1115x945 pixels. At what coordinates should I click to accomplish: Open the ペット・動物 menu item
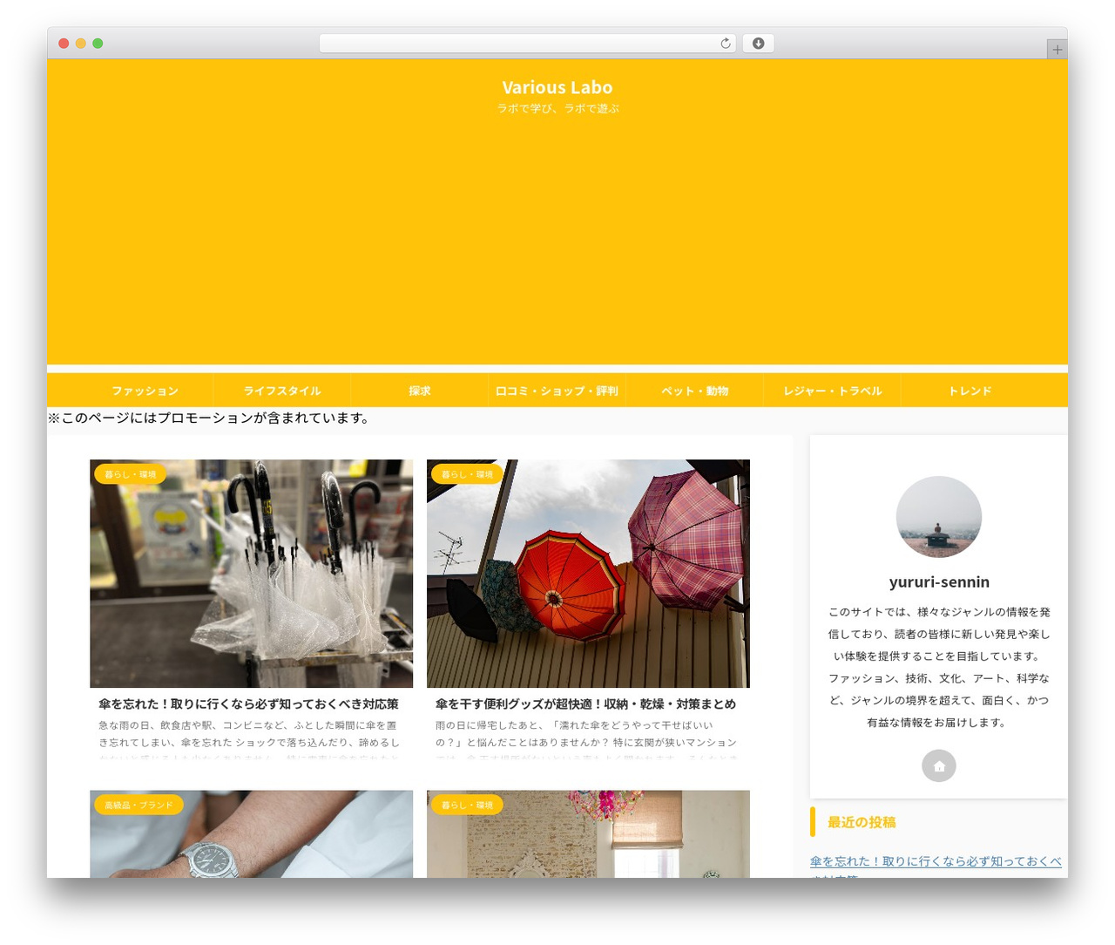click(x=694, y=391)
